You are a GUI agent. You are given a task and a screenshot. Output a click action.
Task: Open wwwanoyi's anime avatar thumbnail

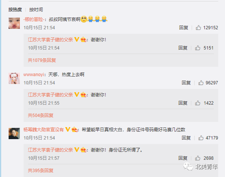[14, 78]
